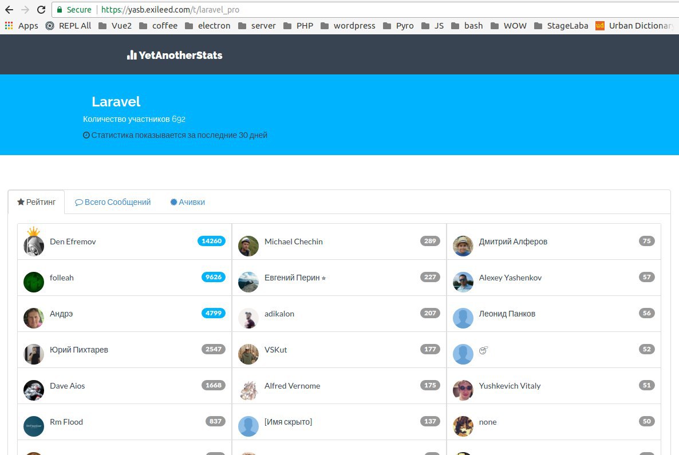Click Den Efremov's crowned avatar
The width and height of the screenshot is (679, 455).
34,245
